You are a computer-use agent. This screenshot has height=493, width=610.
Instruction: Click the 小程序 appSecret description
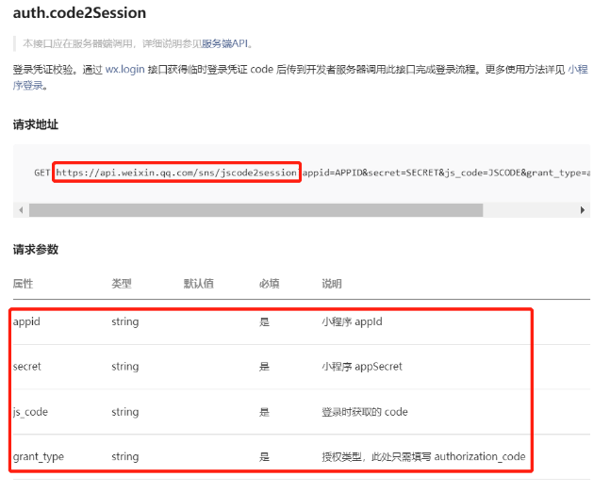(x=362, y=367)
